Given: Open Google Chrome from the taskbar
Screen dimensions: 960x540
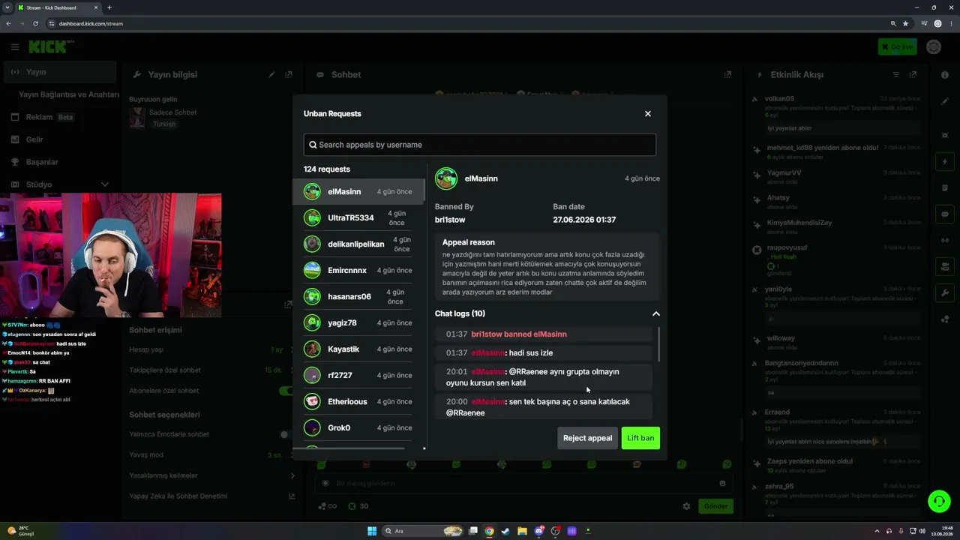Looking at the screenshot, I should click(x=489, y=531).
